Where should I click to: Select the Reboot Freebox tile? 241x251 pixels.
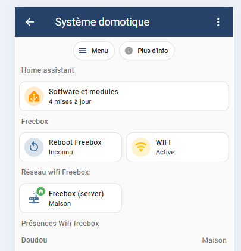point(70,147)
